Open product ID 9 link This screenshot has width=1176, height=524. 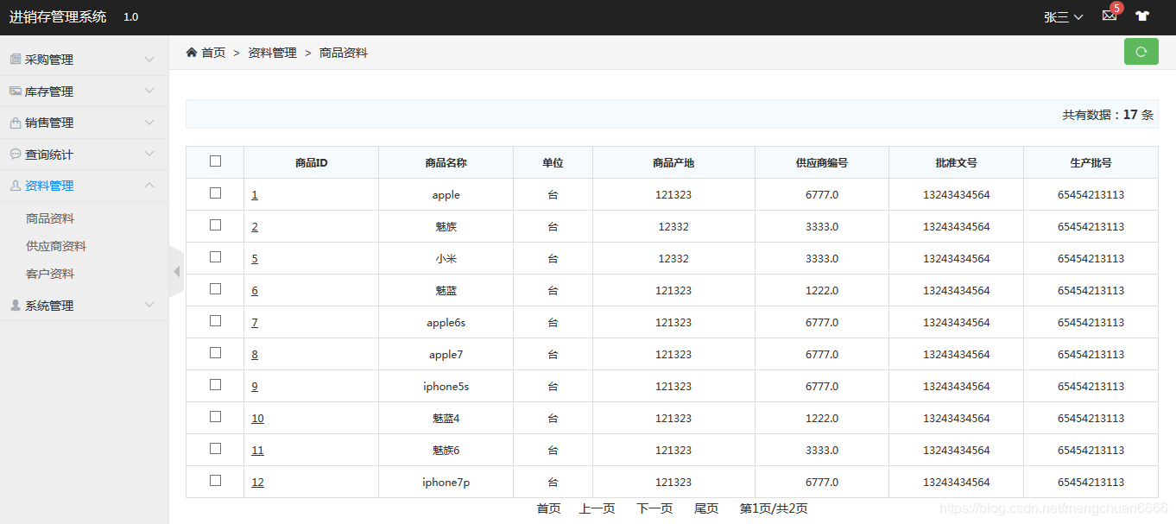(x=255, y=387)
